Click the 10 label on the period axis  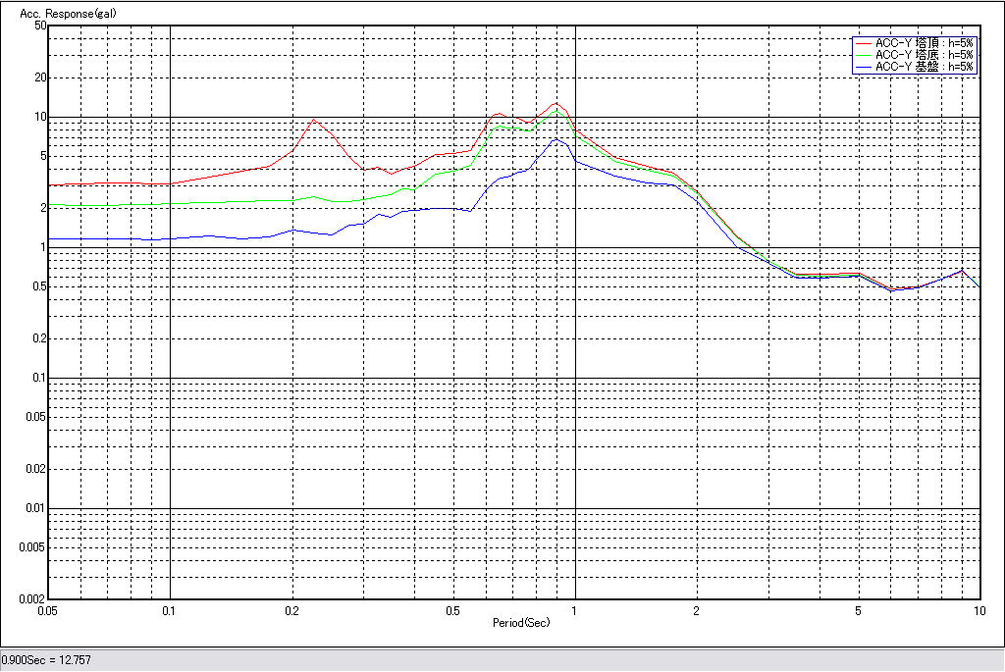pos(979,610)
